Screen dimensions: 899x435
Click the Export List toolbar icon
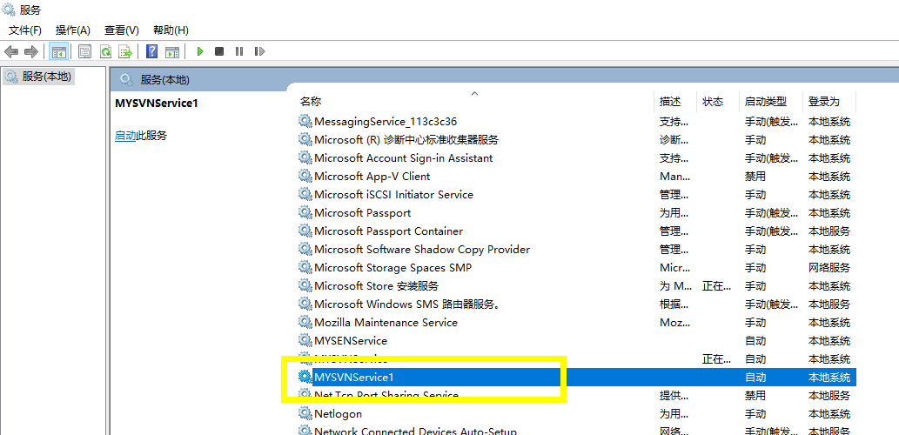[125, 51]
